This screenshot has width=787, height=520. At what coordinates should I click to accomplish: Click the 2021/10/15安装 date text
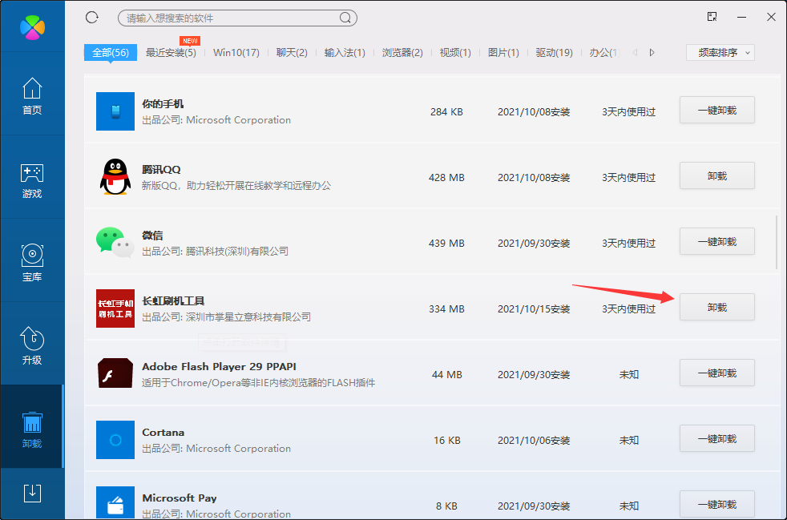coord(534,309)
